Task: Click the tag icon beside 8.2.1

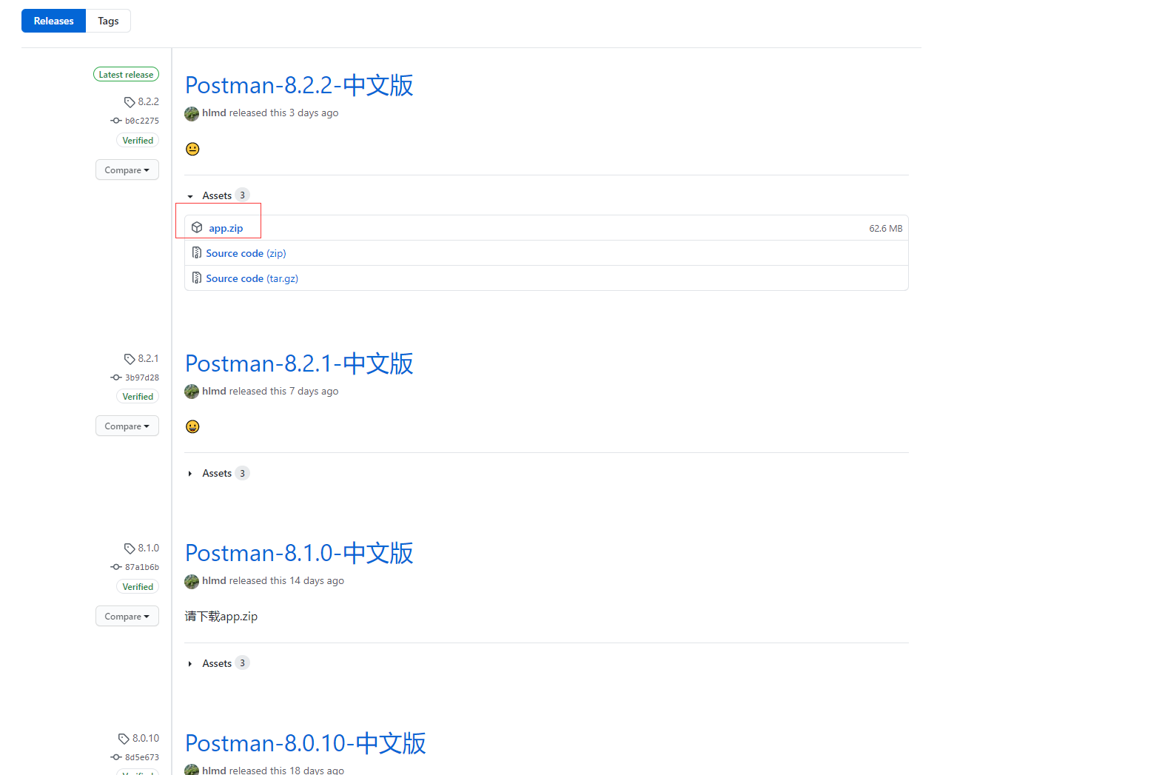Action: pos(130,359)
